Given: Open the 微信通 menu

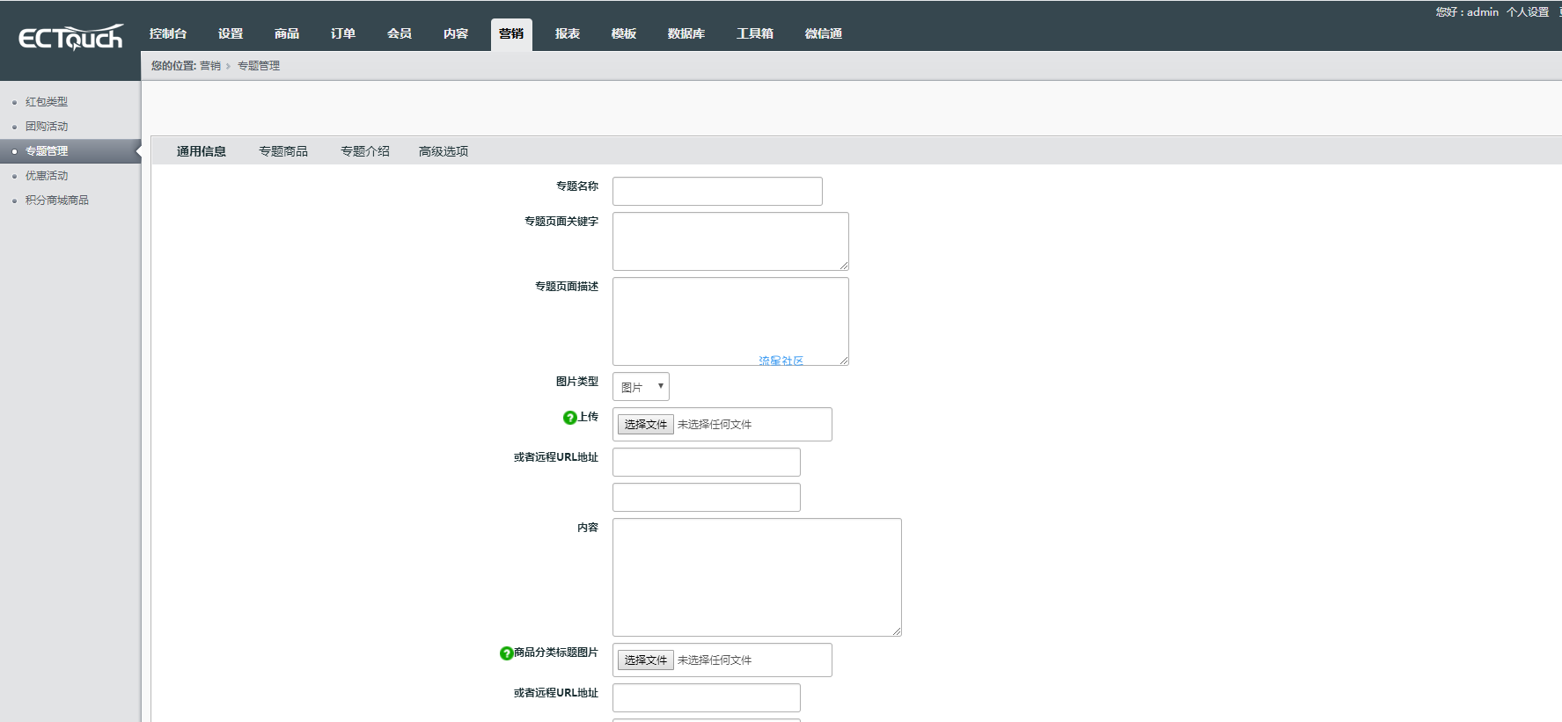Looking at the screenshot, I should tap(824, 33).
